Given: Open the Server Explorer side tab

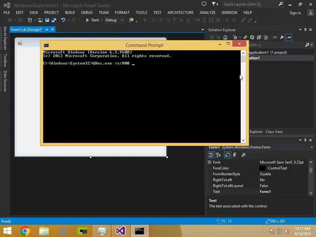Looking at the screenshot, I should point(5,38).
